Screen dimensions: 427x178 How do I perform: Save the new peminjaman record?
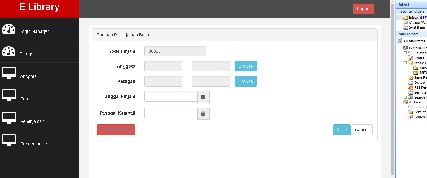pyautogui.click(x=342, y=130)
